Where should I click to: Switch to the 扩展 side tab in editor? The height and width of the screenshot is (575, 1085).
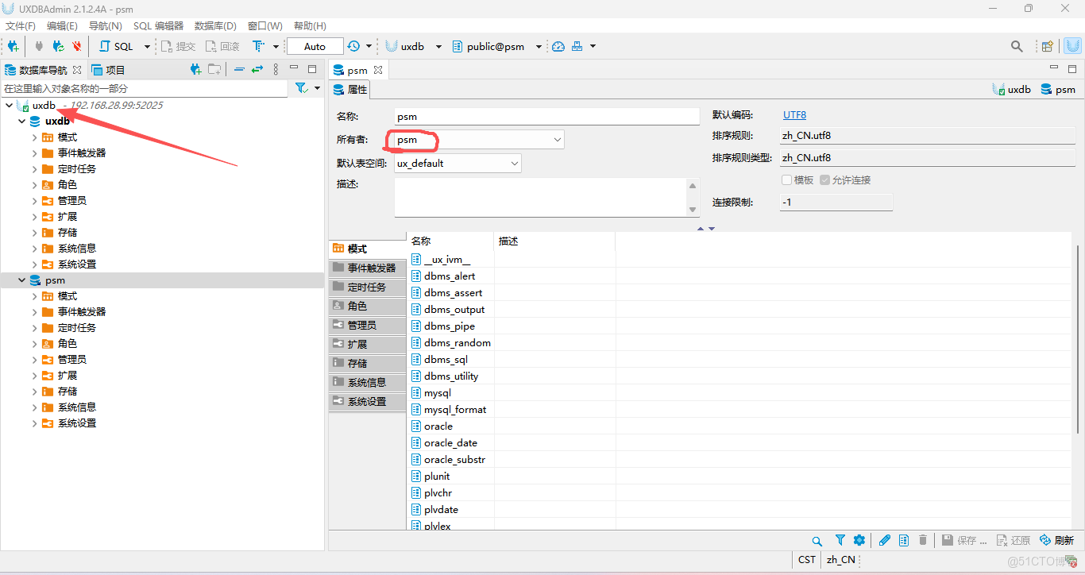click(367, 344)
